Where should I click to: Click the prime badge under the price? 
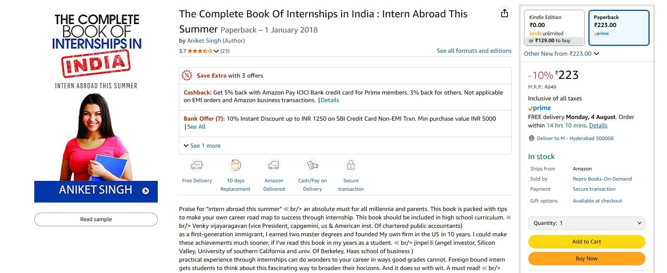tap(538, 108)
